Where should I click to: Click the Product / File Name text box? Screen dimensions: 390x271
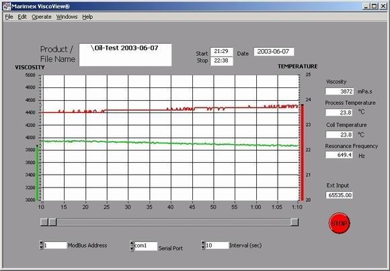pos(125,54)
